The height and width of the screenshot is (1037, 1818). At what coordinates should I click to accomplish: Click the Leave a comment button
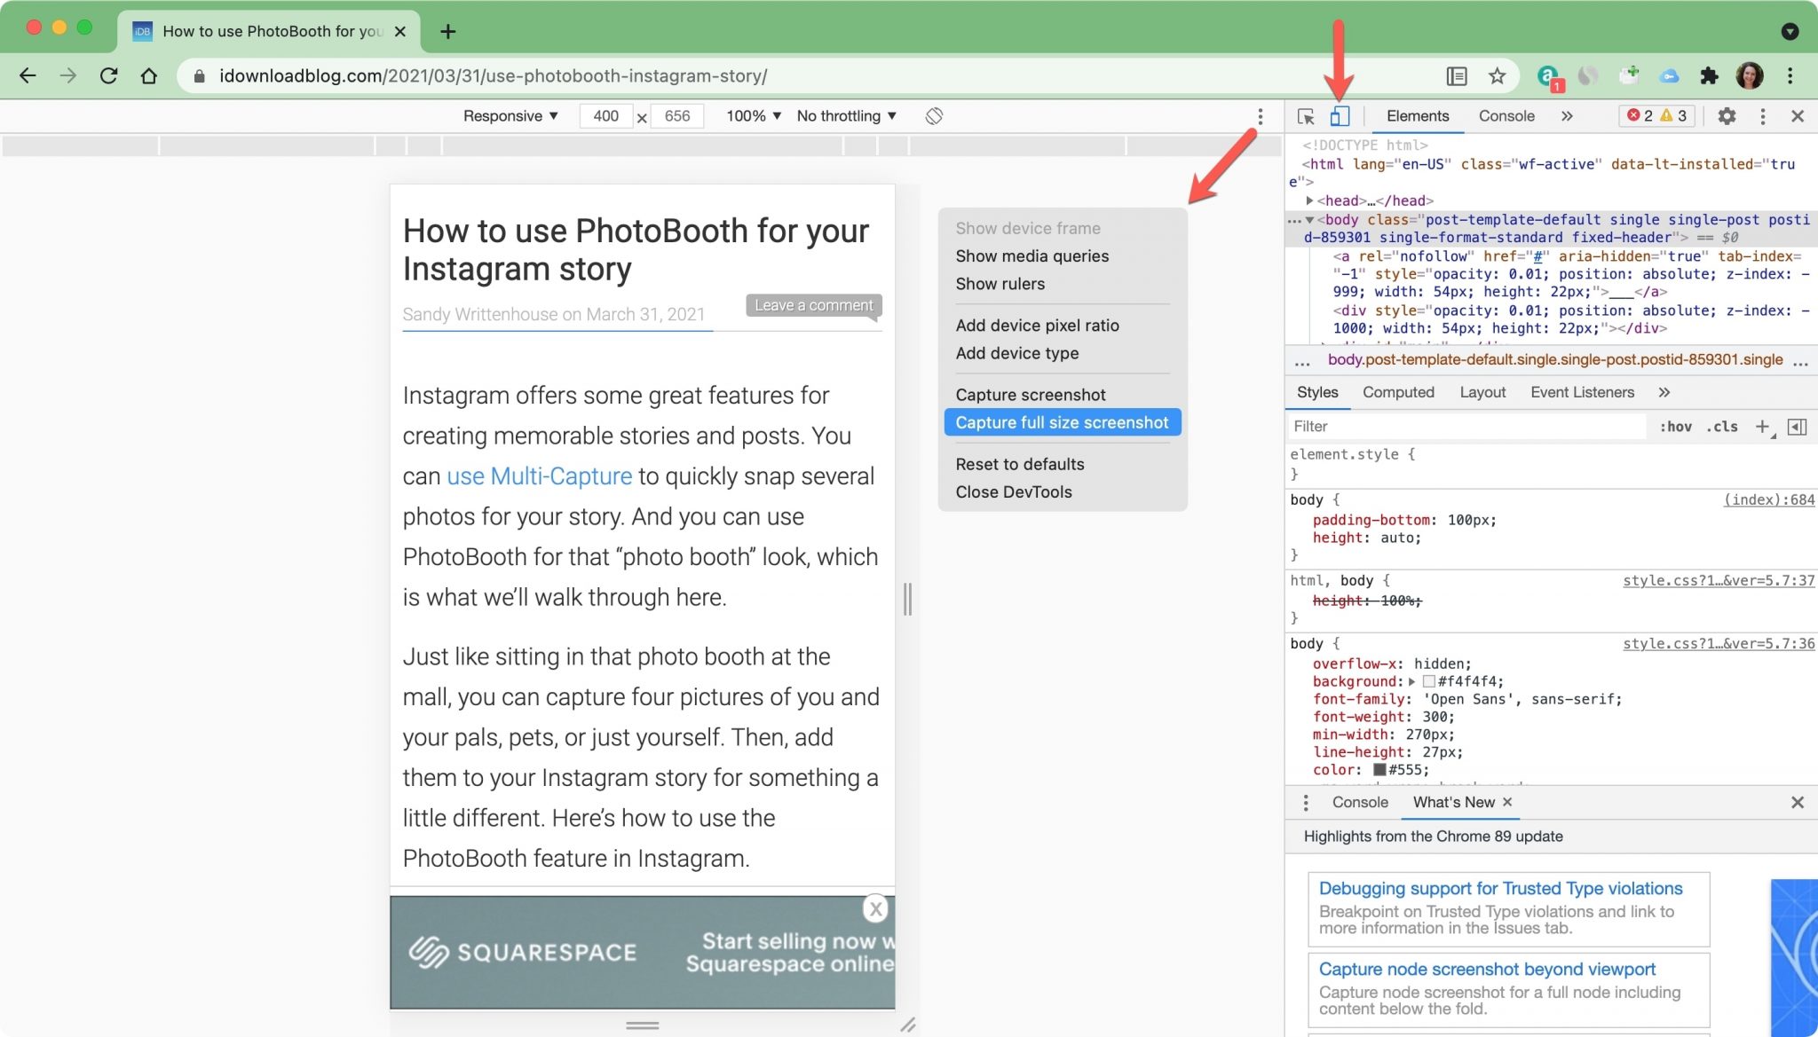tap(814, 305)
